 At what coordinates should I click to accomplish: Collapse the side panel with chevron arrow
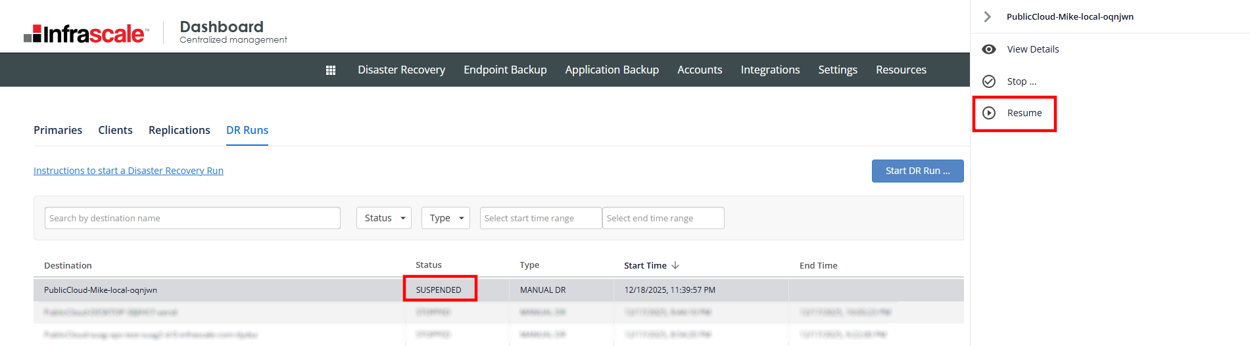point(987,17)
